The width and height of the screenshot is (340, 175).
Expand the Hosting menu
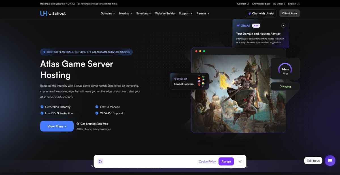[126, 13]
